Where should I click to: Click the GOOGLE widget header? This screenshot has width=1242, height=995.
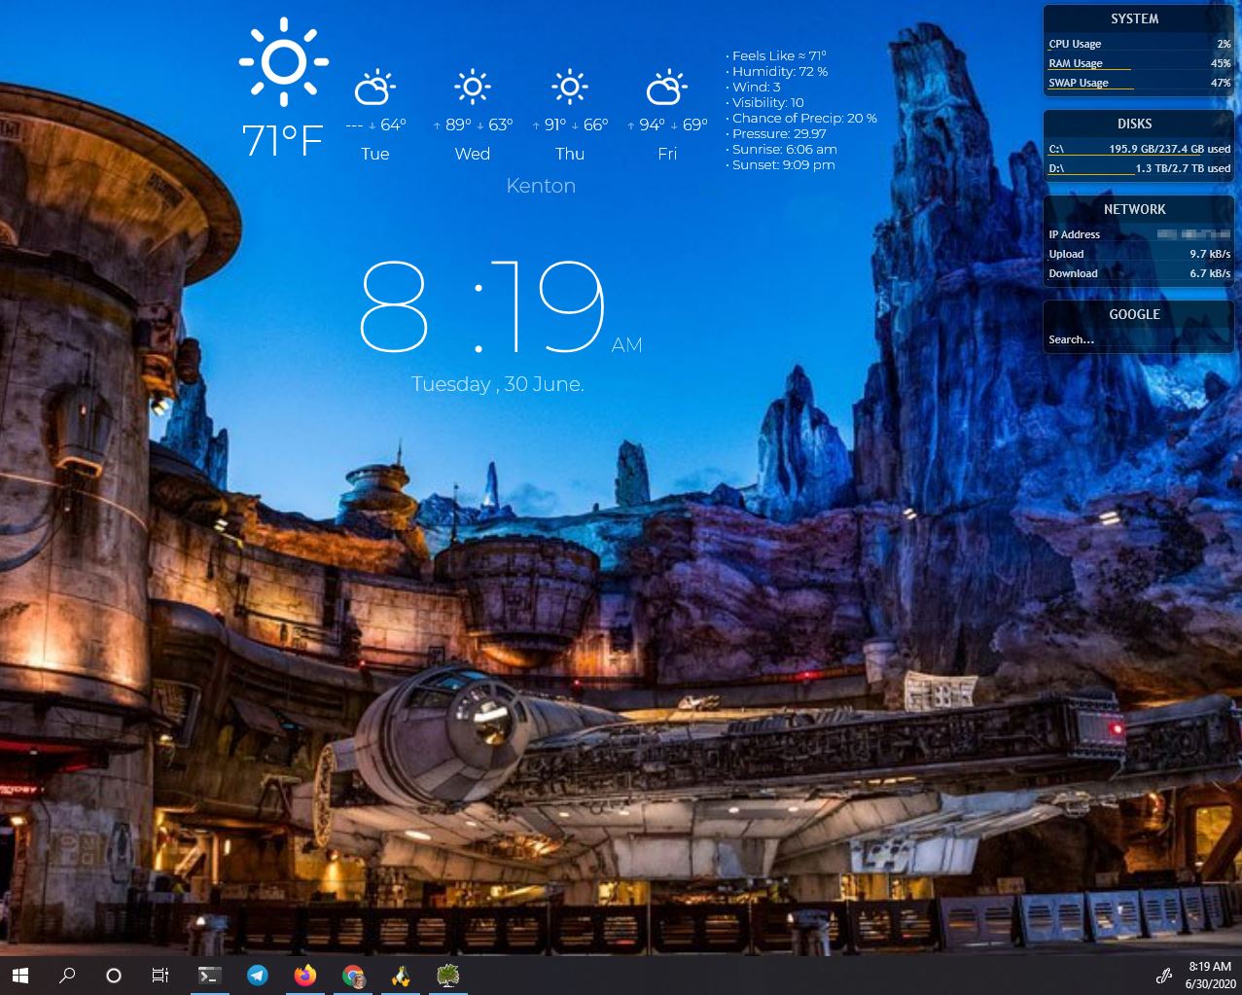tap(1134, 314)
